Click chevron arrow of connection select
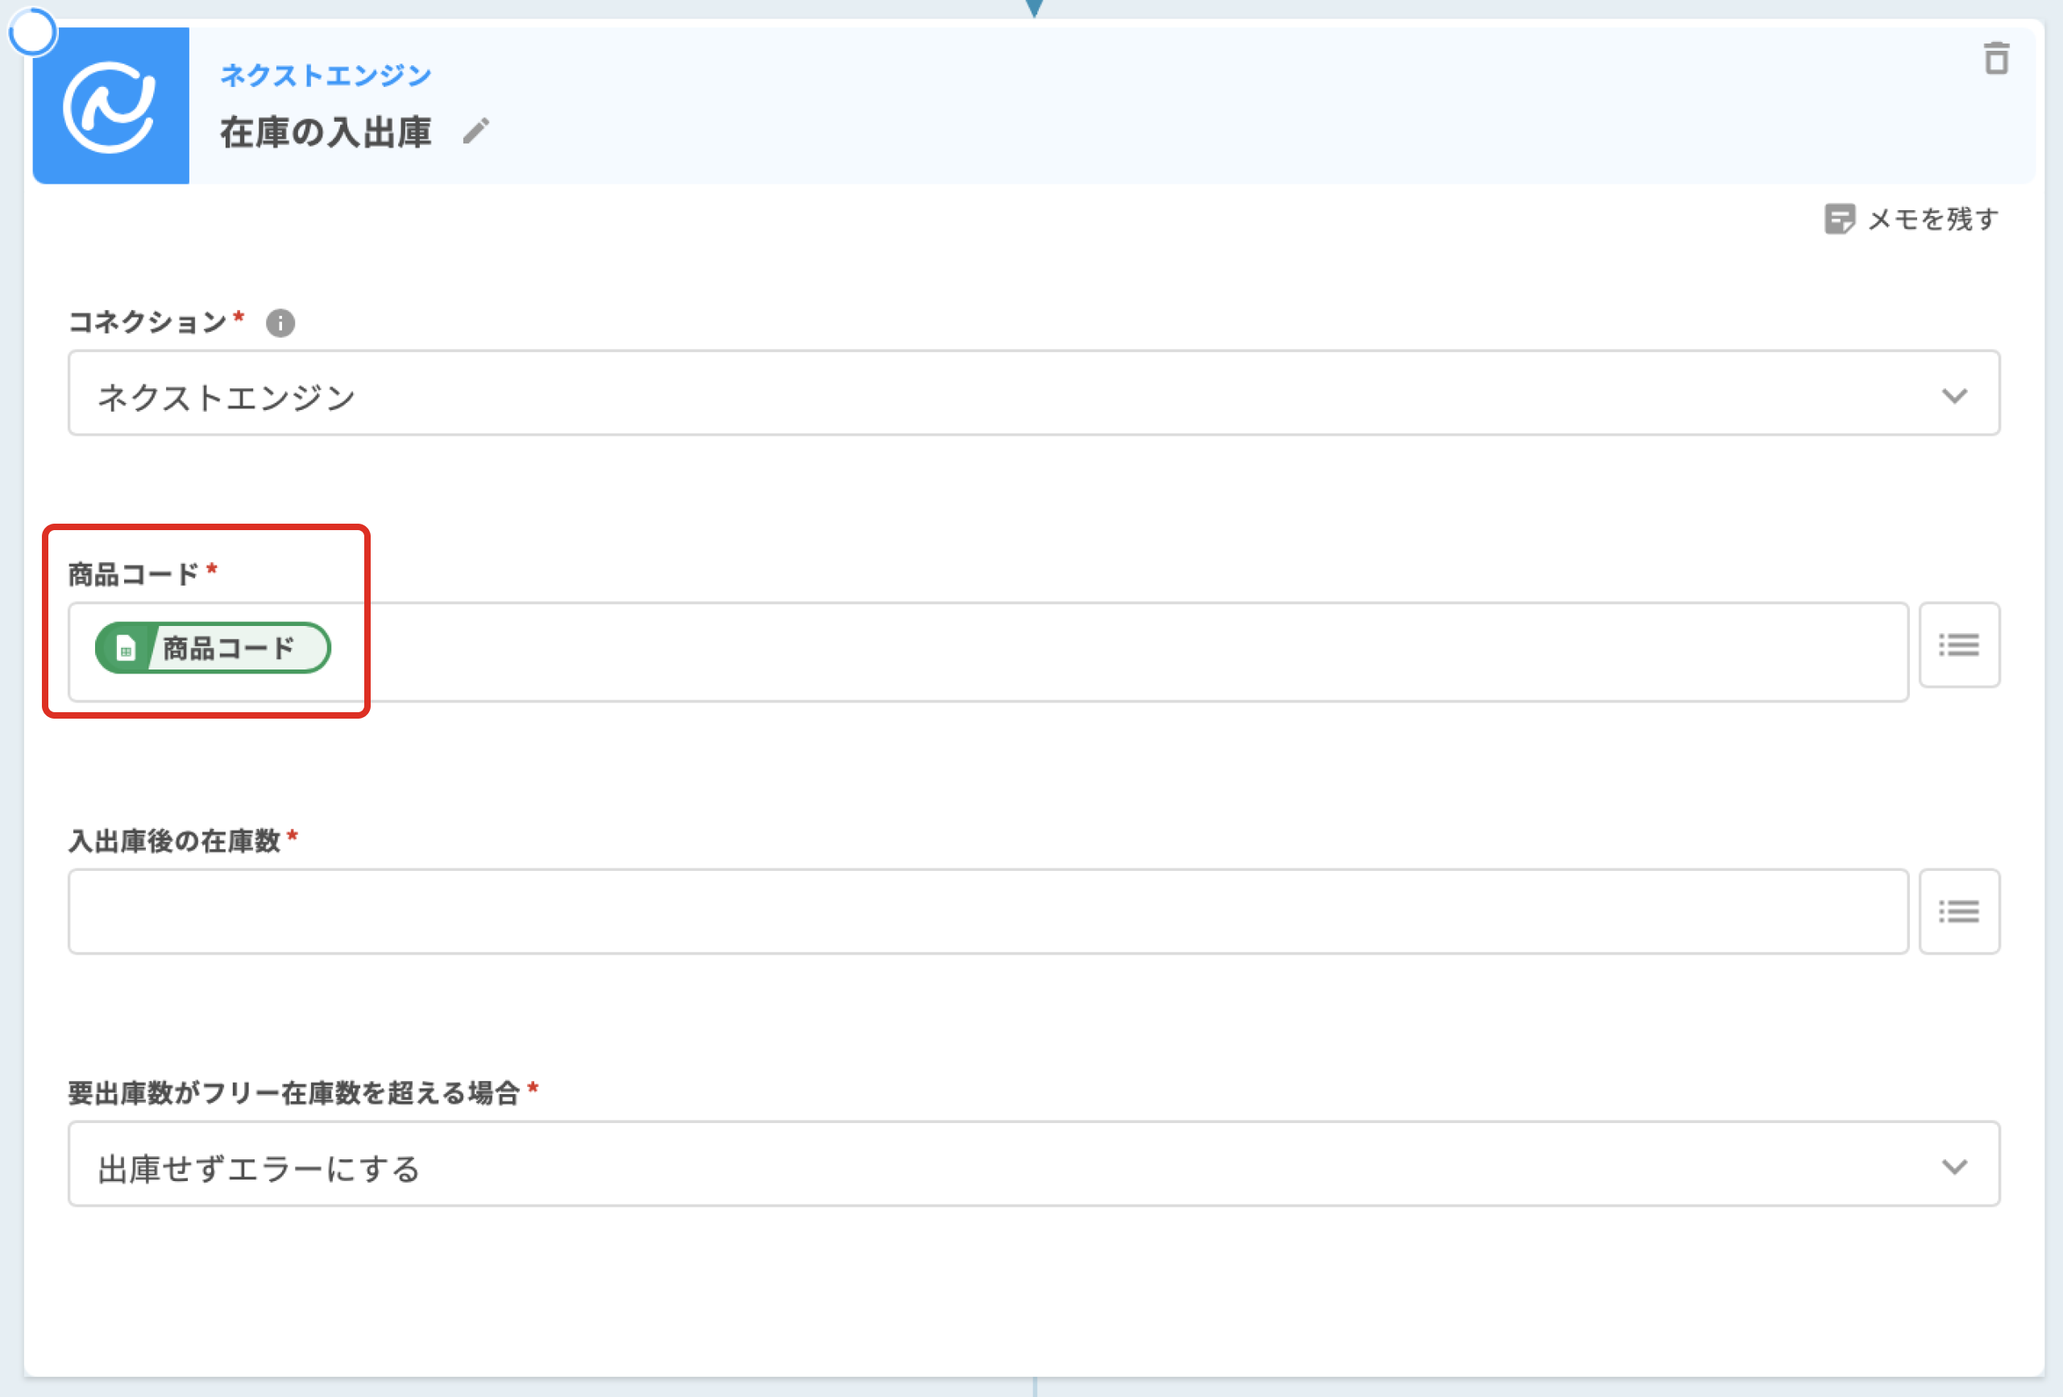2063x1397 pixels. click(1954, 395)
